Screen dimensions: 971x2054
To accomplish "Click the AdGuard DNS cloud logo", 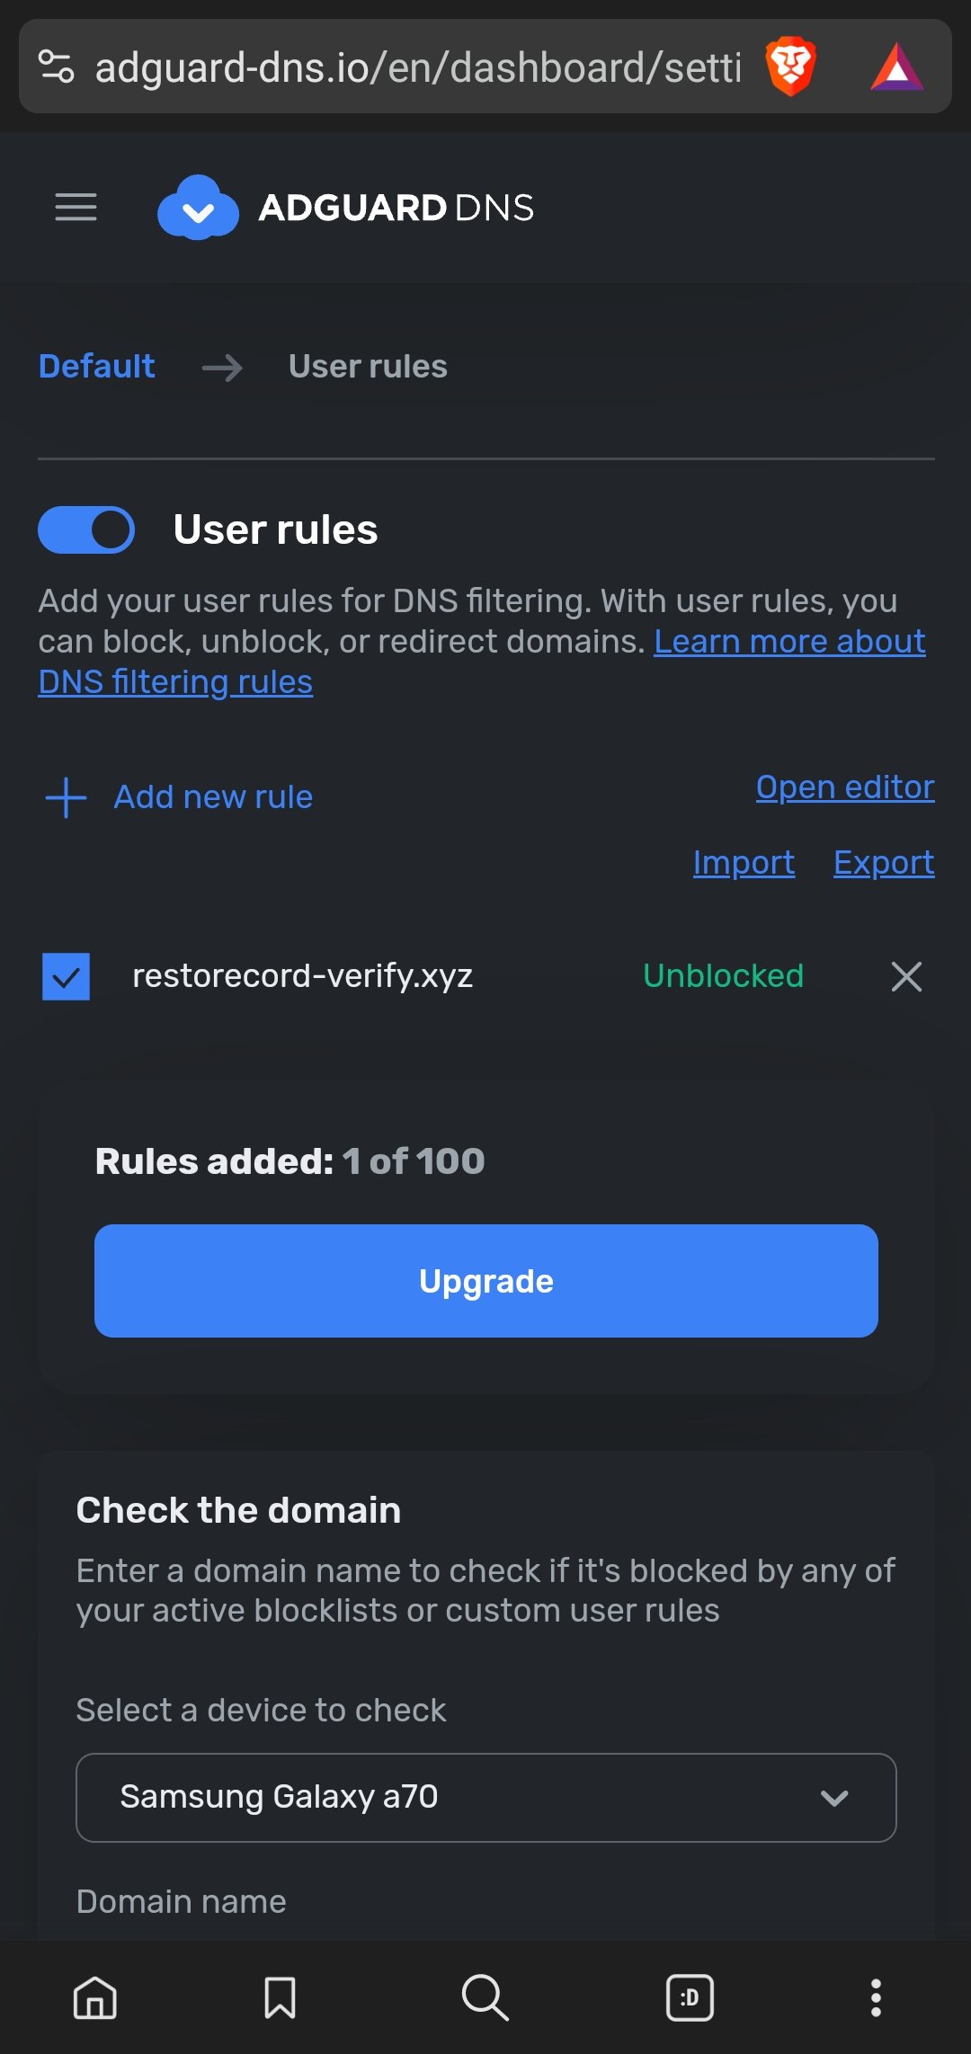I will (199, 209).
